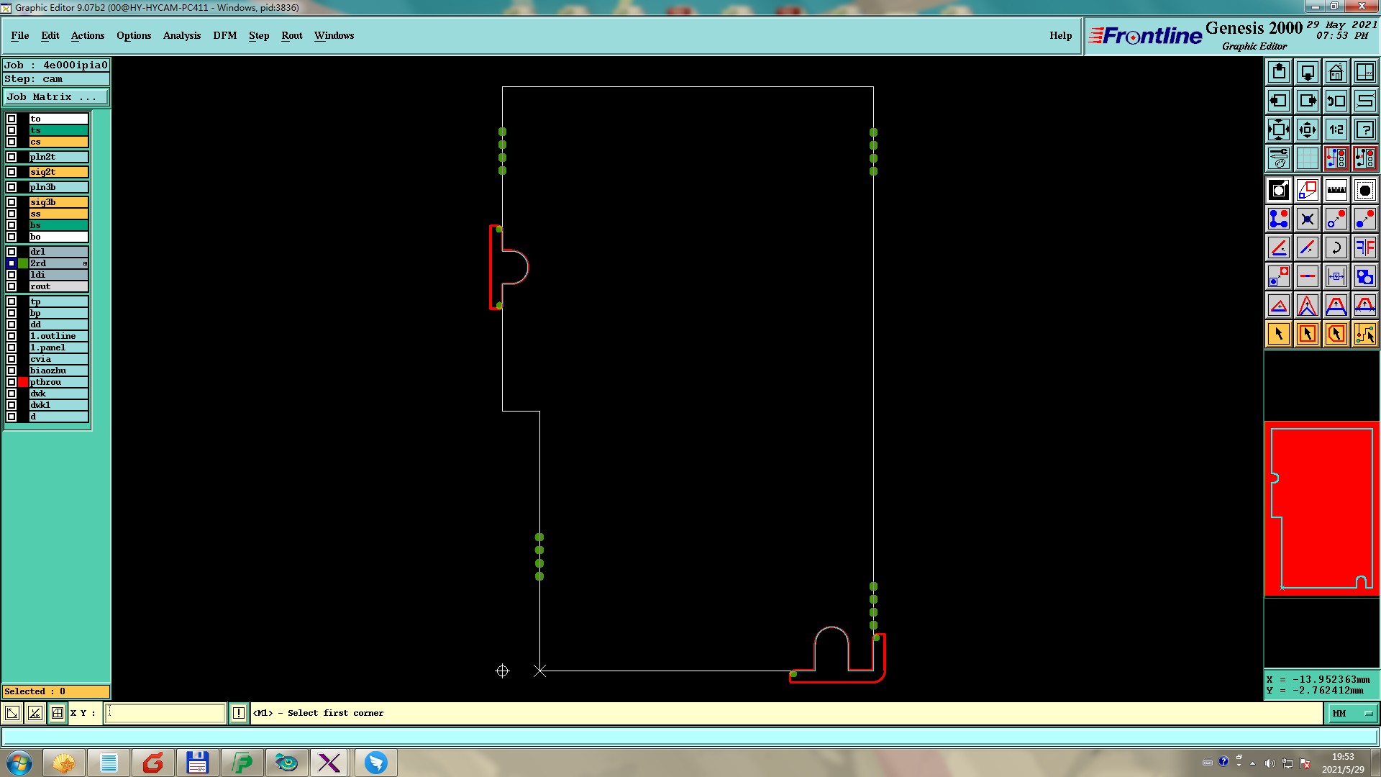
Task: Click the Job Matrix button
Action: 56,96
